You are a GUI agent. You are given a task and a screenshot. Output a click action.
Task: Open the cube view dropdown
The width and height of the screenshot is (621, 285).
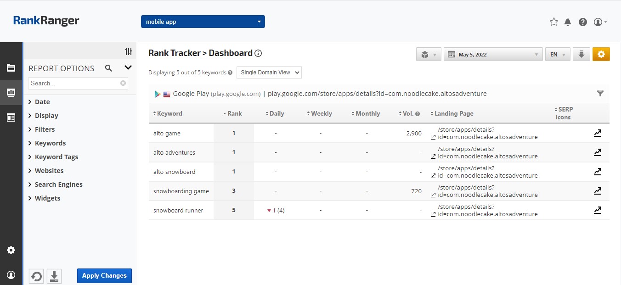coord(429,54)
